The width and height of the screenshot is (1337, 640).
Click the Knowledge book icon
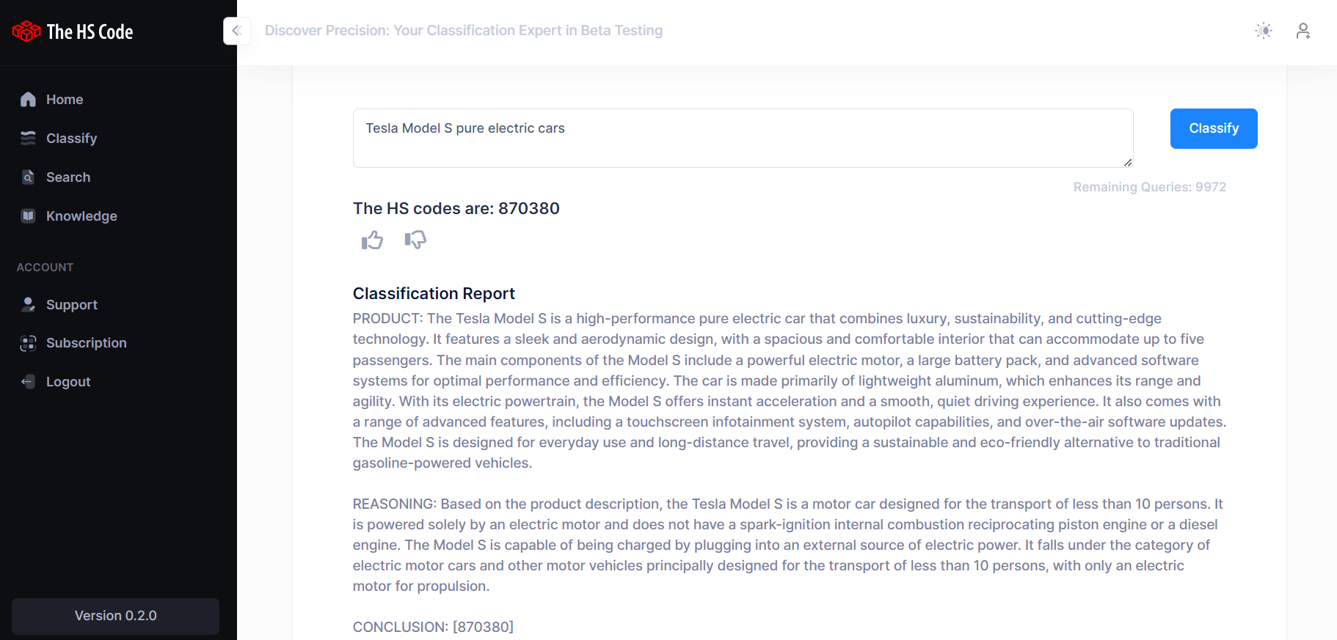pyautogui.click(x=28, y=216)
